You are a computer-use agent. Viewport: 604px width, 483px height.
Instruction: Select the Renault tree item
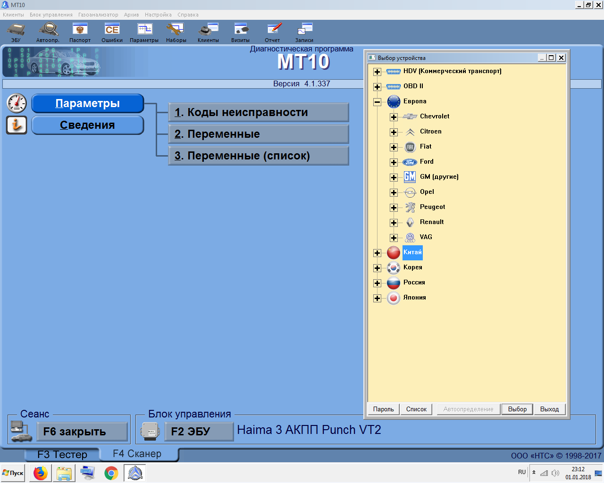click(x=432, y=222)
